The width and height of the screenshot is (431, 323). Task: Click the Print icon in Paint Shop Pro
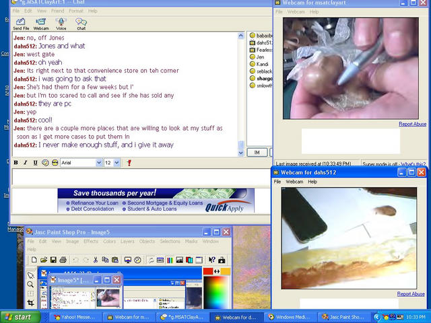pyautogui.click(x=63, y=260)
